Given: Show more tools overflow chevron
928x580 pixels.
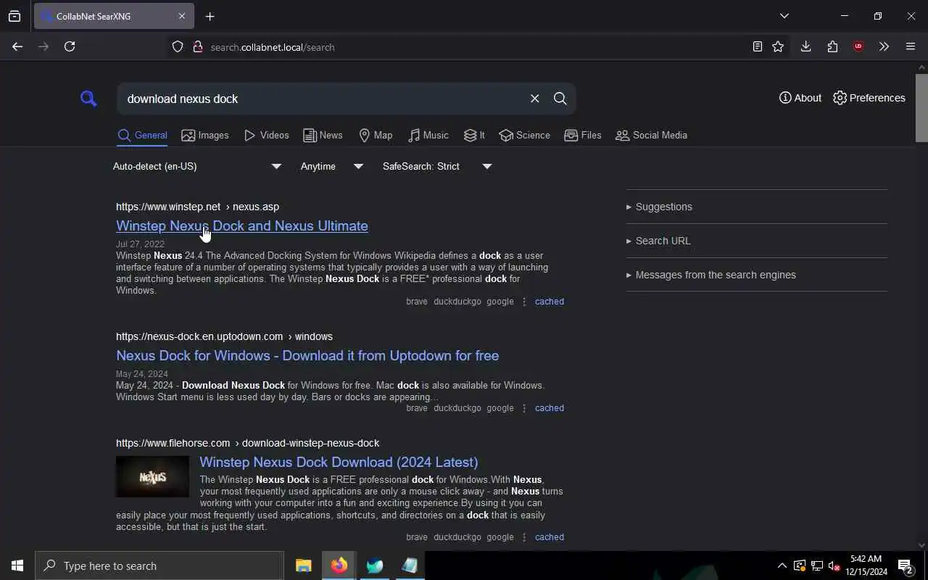Looking at the screenshot, I should coord(884,46).
